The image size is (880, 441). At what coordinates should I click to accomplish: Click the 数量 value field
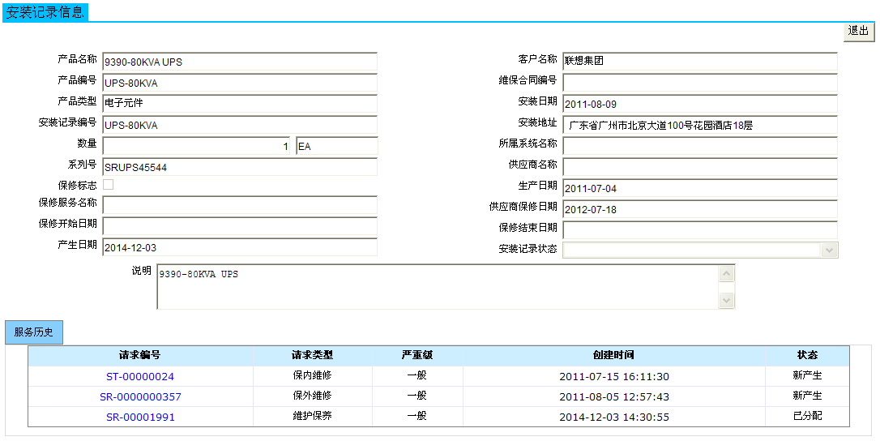coord(196,146)
